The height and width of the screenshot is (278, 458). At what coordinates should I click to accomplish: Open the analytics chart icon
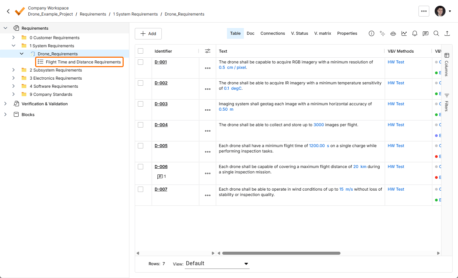coord(404,33)
